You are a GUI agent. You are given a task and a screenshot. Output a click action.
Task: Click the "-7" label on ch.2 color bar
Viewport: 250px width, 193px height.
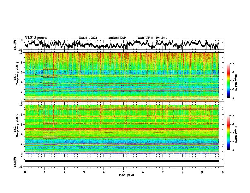(x=233, y=150)
